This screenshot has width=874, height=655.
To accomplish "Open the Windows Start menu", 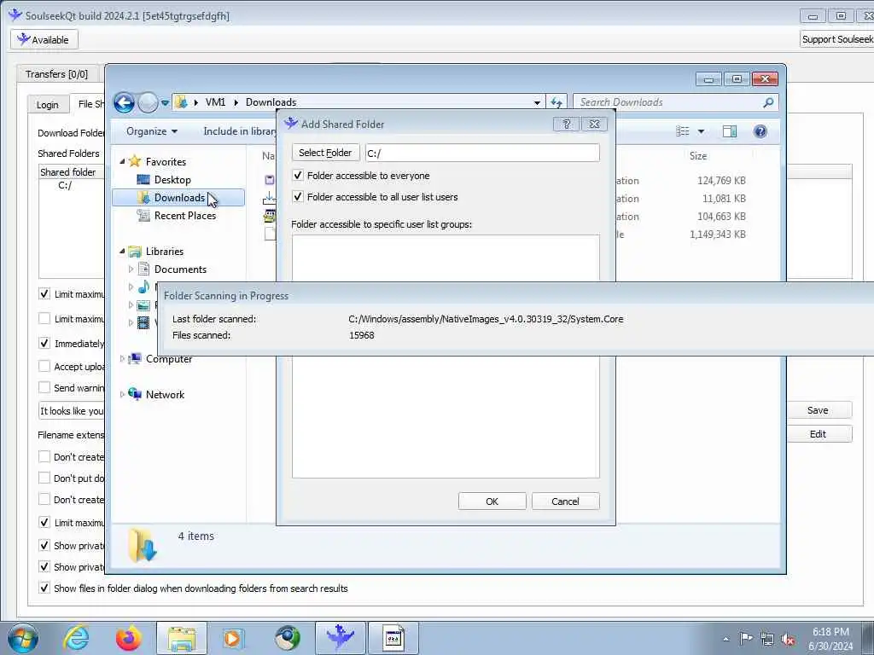I will pyautogui.click(x=23, y=638).
